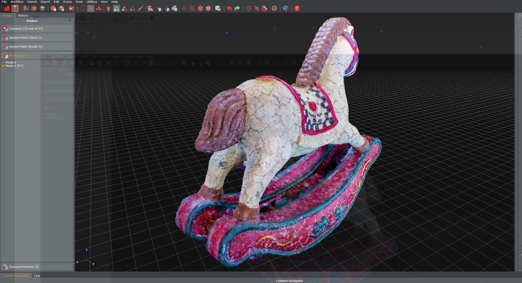Click the red crop bounding box icon

click(x=256, y=8)
